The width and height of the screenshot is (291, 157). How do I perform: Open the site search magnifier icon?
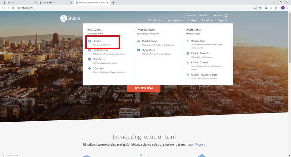tap(226, 16)
